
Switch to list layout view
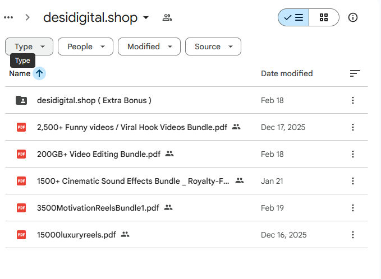tap(293, 17)
